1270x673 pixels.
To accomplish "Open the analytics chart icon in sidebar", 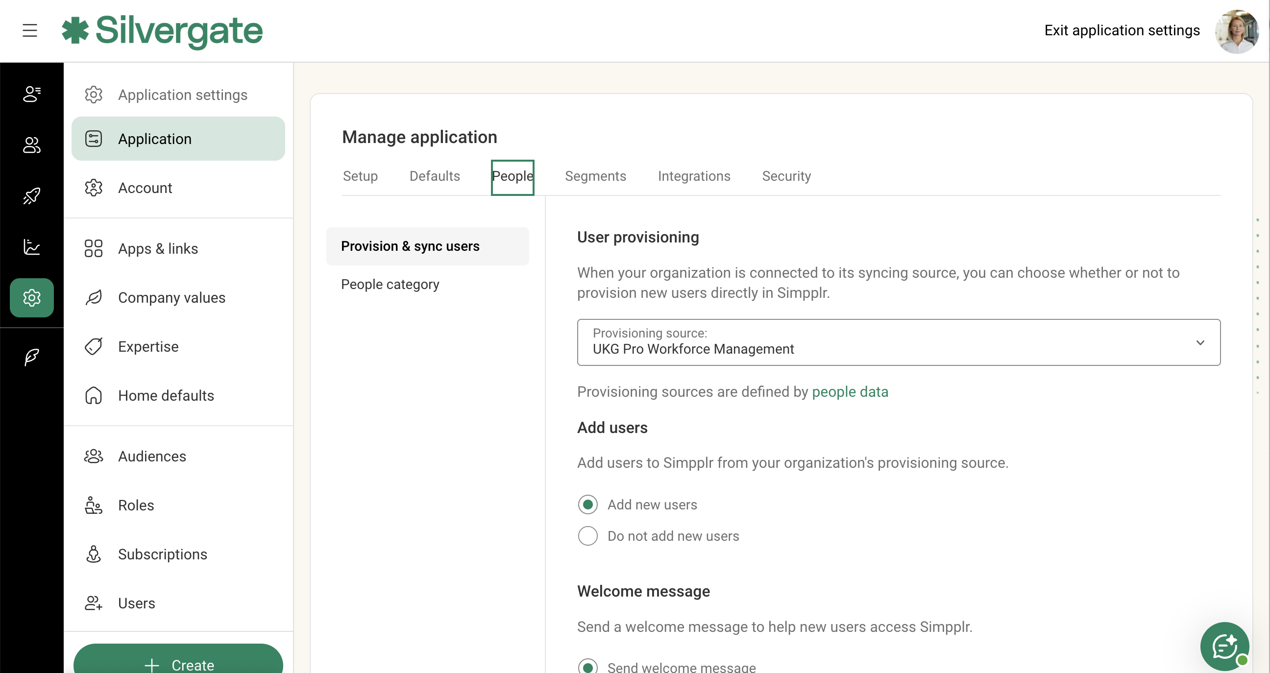I will (32, 246).
